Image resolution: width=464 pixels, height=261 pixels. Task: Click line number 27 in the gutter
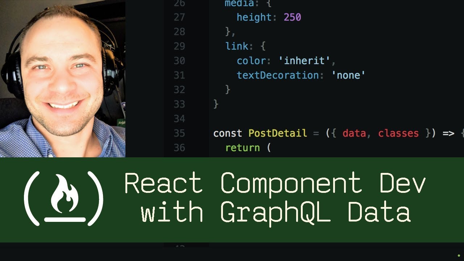[179, 17]
